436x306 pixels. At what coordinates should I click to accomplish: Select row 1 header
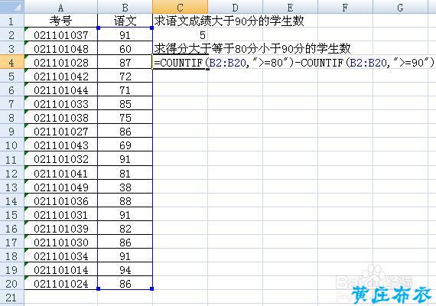(x=11, y=21)
